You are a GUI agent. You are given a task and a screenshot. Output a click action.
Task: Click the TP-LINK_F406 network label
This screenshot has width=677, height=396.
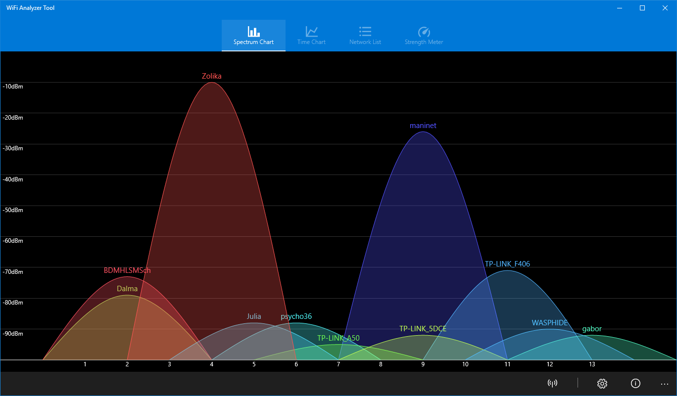click(x=507, y=264)
